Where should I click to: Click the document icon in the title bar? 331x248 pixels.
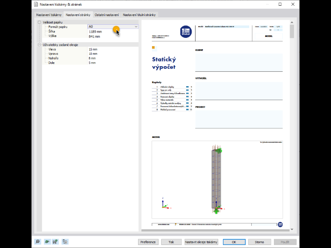click(x=36, y=4)
